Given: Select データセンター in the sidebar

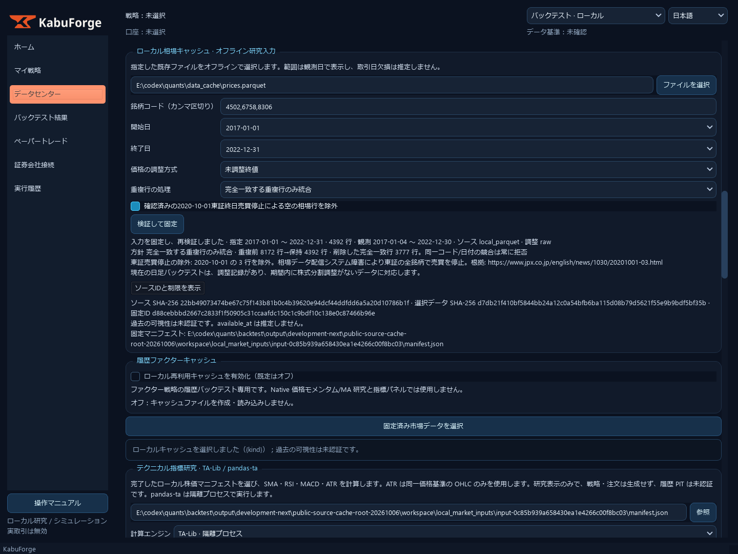Looking at the screenshot, I should pos(57,94).
